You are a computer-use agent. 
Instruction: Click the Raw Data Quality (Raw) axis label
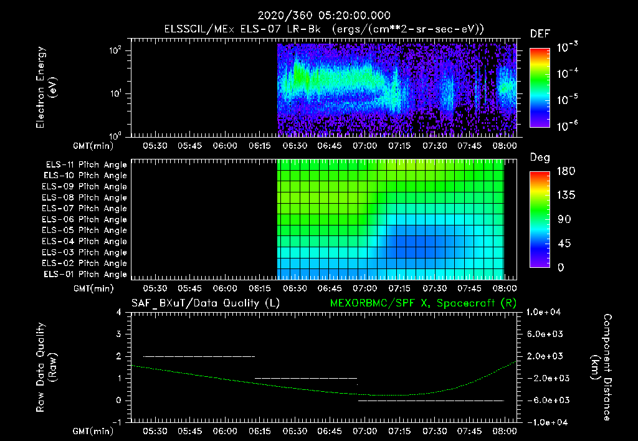pos(46,367)
